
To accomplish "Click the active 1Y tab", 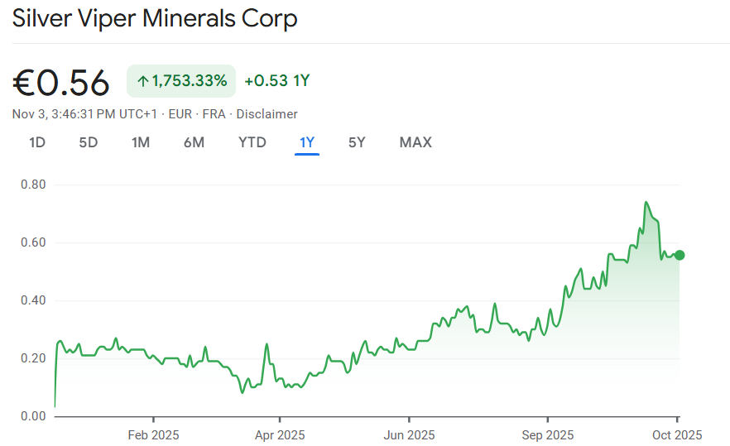I will (x=307, y=142).
